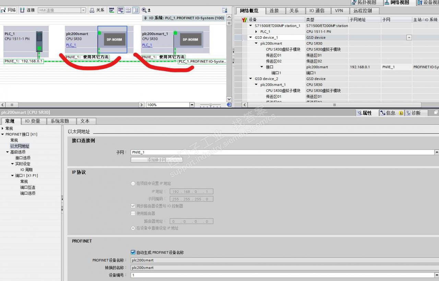The width and height of the screenshot is (439, 281).
Task: Switch to 设备视图 device view
Action: (x=428, y=2)
